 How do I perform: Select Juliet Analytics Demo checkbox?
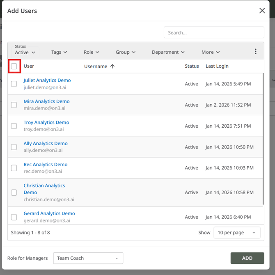click(14, 84)
